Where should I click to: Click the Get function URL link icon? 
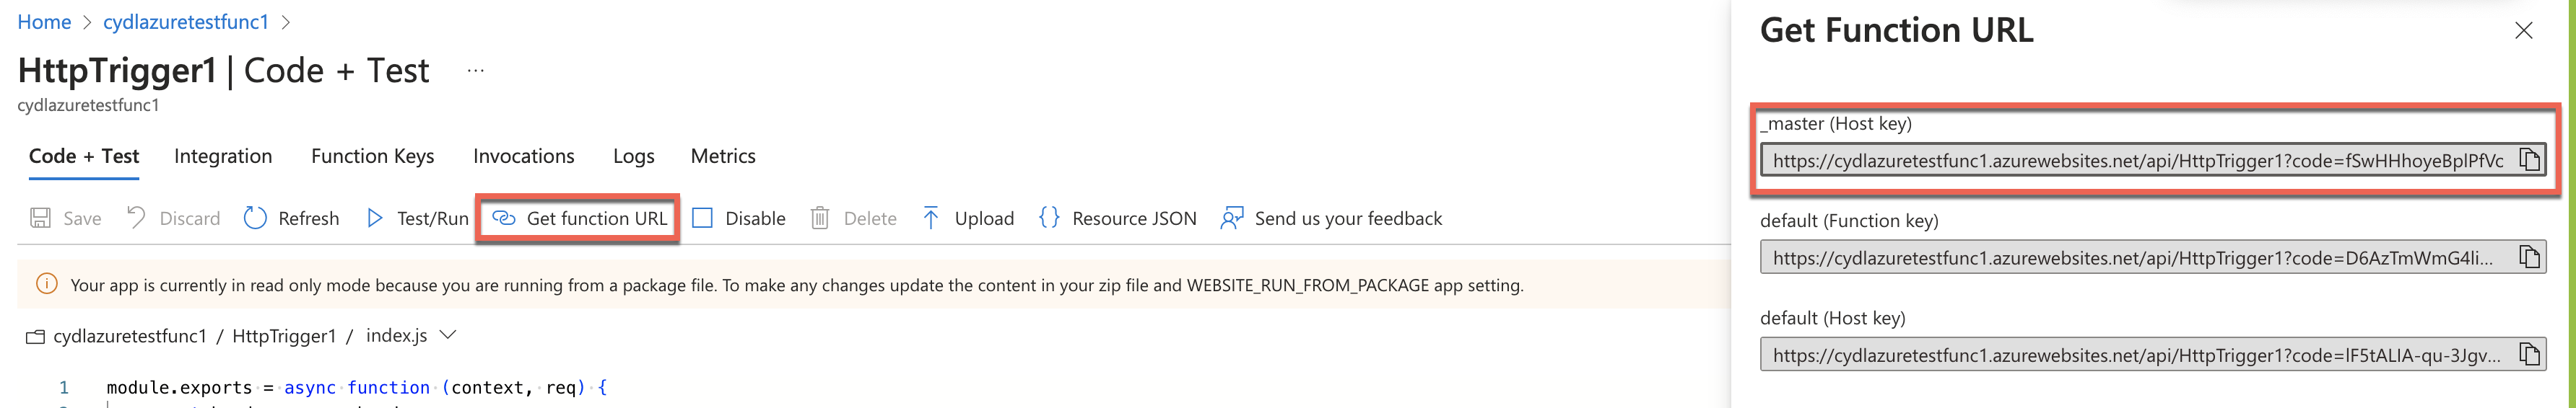504,218
